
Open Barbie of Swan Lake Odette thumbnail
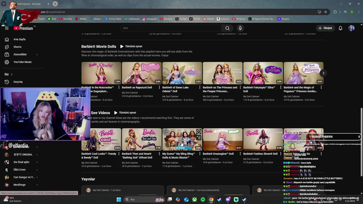pos(182,73)
